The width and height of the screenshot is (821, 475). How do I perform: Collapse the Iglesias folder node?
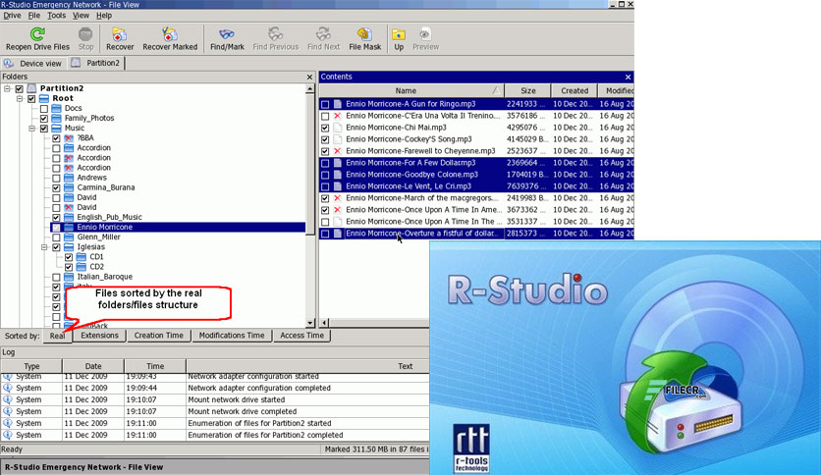[x=44, y=247]
